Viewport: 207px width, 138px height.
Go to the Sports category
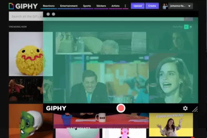tap(87, 6)
